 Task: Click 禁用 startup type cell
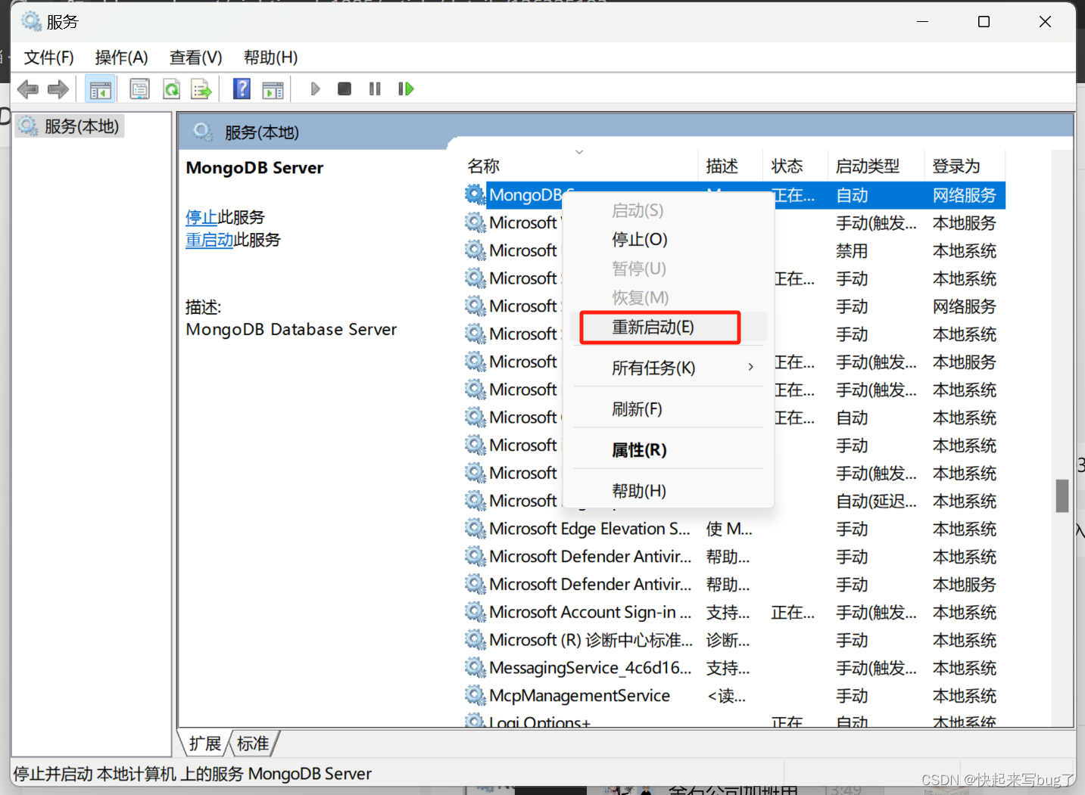pos(852,251)
